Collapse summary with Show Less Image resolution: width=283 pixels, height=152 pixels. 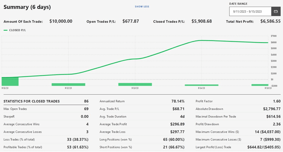pyautogui.click(x=142, y=7)
